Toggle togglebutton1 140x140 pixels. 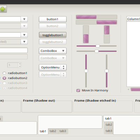click(52, 35)
